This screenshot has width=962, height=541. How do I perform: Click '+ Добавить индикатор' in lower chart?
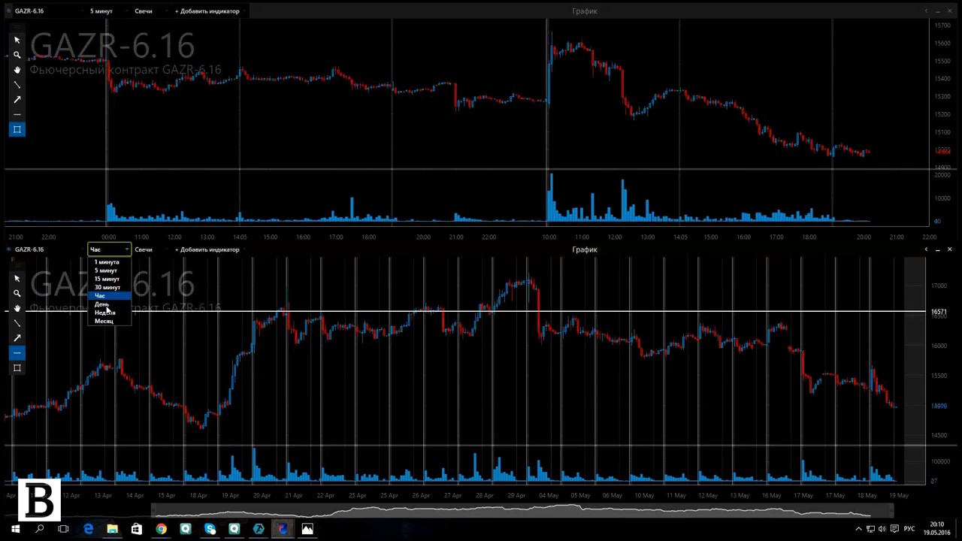[207, 249]
